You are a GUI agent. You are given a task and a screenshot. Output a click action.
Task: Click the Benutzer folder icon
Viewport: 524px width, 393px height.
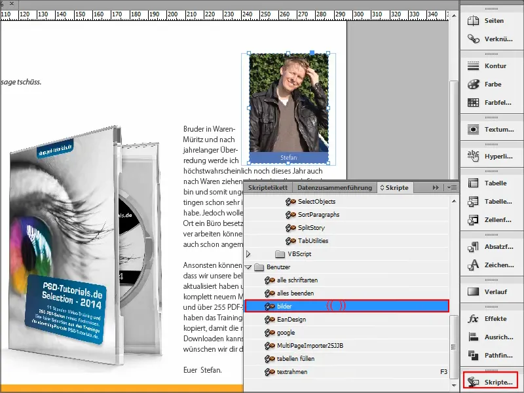tap(259, 267)
